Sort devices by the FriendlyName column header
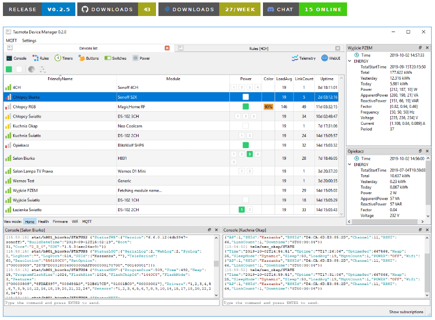 click(60, 79)
